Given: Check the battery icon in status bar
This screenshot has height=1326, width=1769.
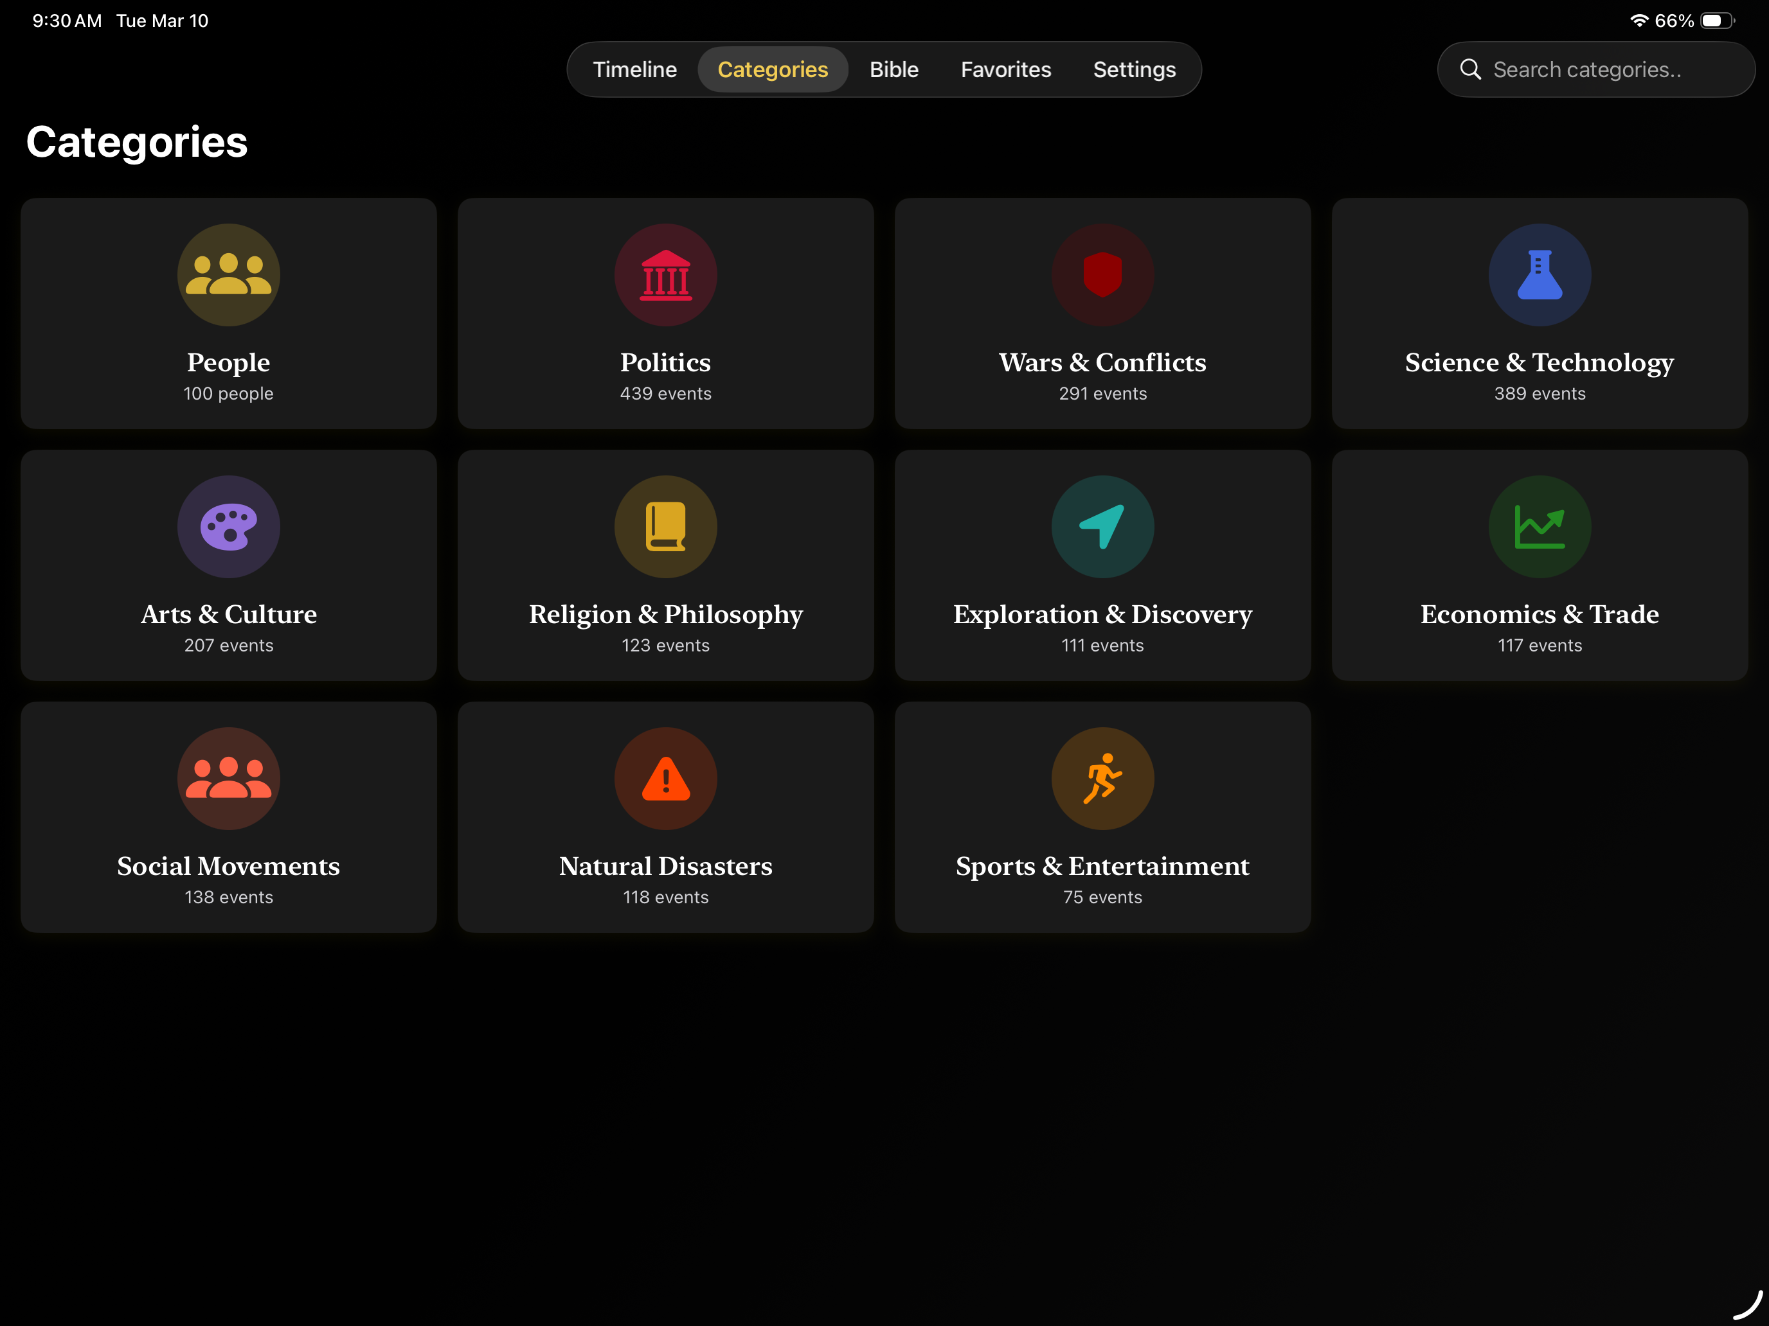Looking at the screenshot, I should [1717, 21].
